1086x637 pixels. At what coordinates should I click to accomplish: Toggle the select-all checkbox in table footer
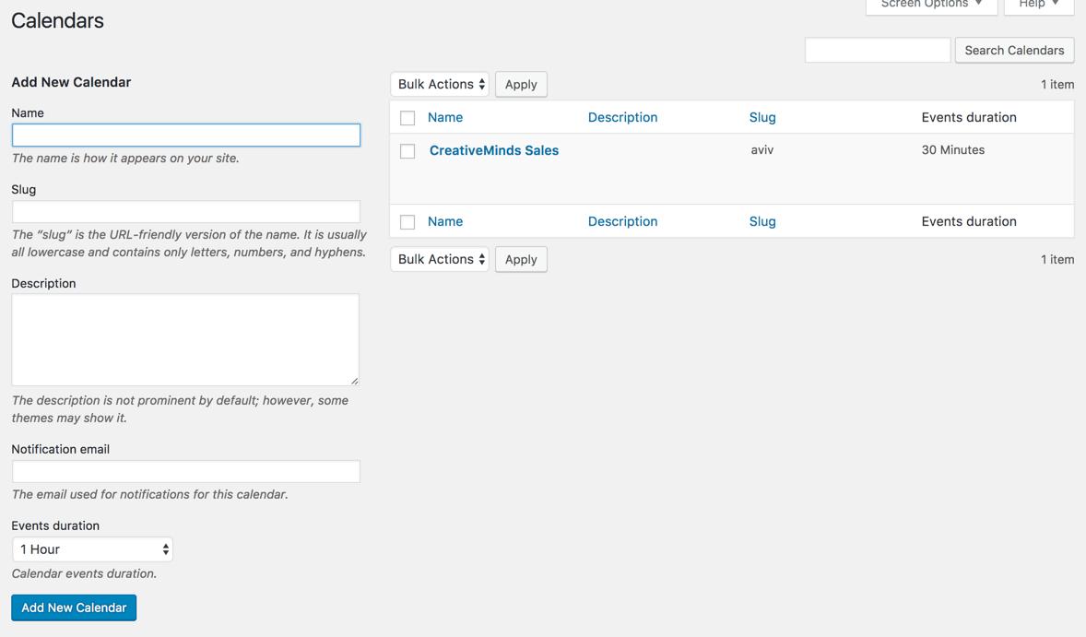[407, 222]
